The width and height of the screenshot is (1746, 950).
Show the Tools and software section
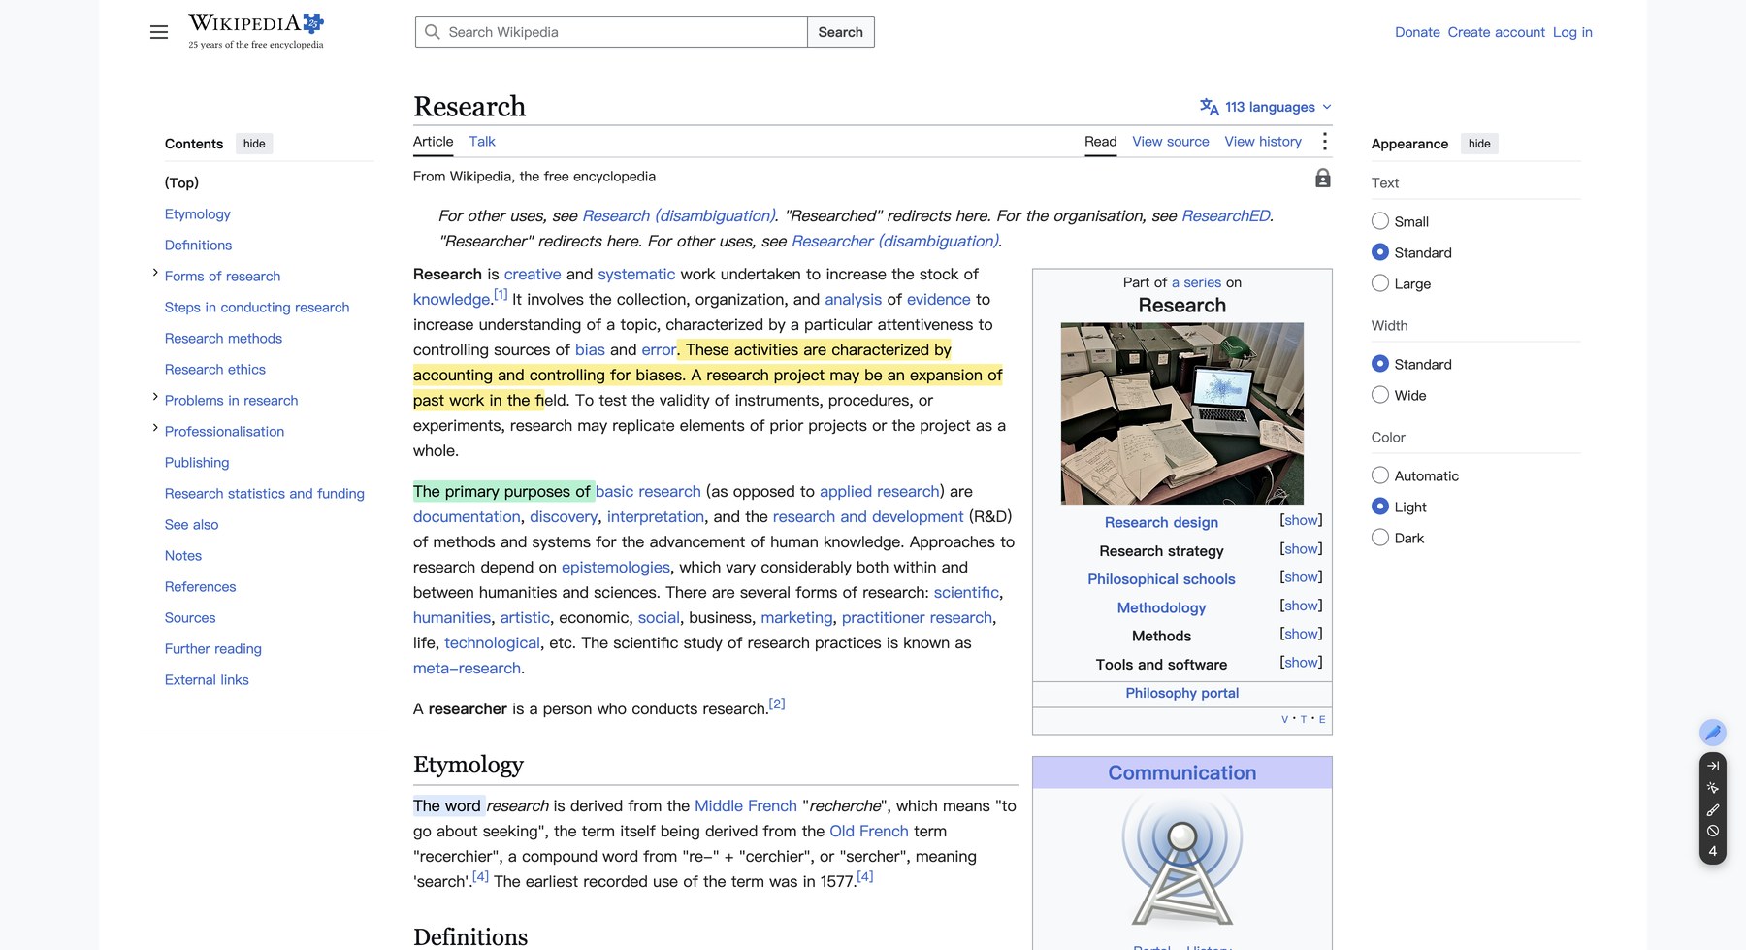click(x=1300, y=663)
